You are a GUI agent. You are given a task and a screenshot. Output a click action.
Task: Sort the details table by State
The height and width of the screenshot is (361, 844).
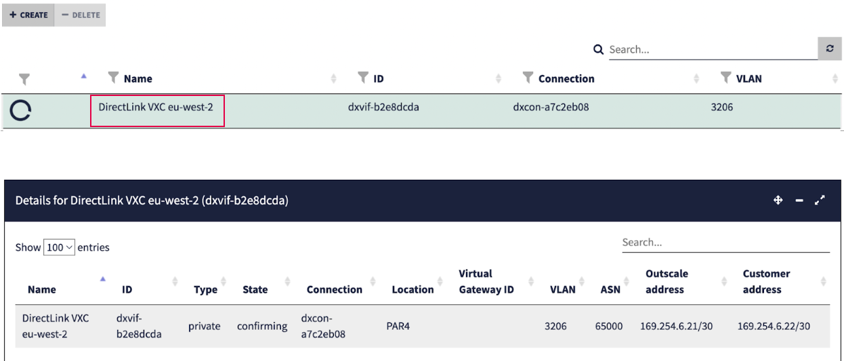coord(255,289)
